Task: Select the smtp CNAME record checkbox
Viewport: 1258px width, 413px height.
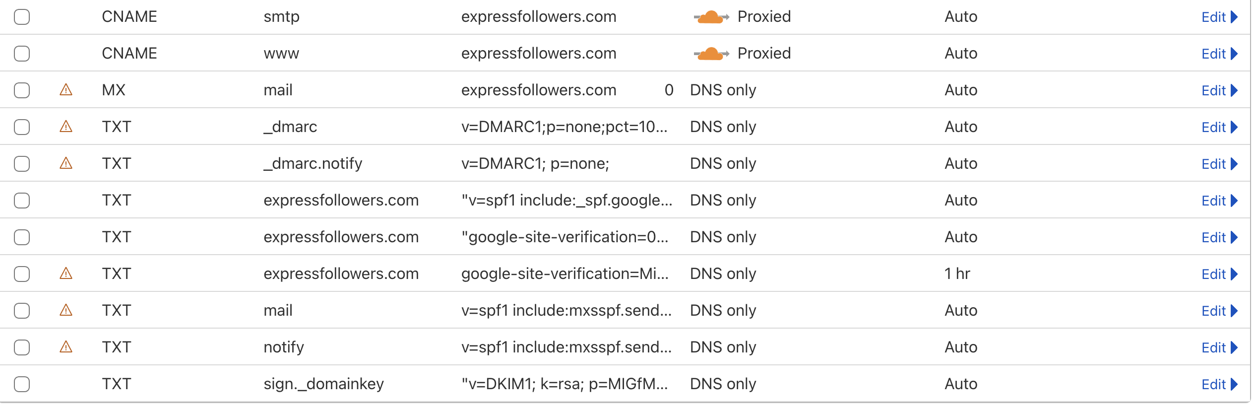Action: pos(22,17)
